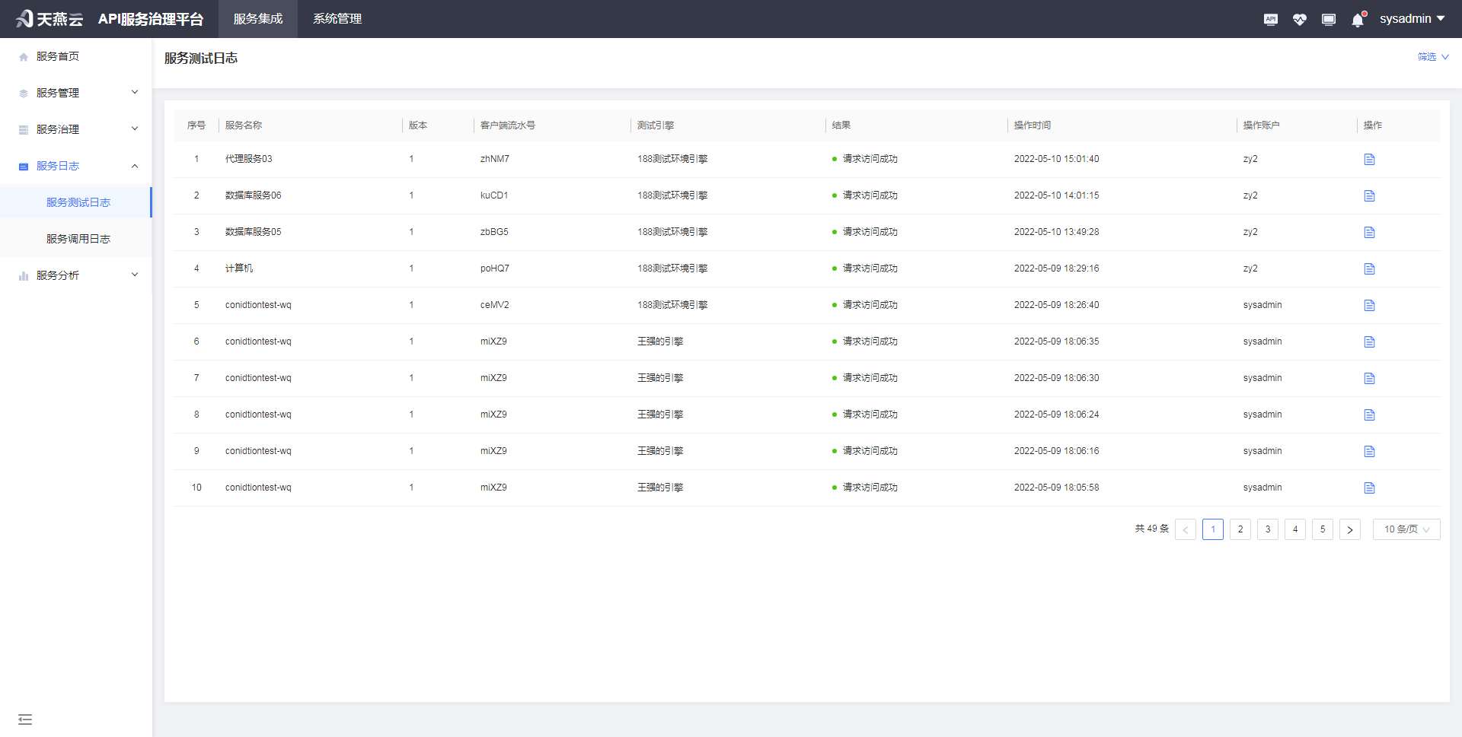Open the API documentation icon in top bar
Image resolution: width=1462 pixels, height=737 pixels.
click(x=1270, y=19)
